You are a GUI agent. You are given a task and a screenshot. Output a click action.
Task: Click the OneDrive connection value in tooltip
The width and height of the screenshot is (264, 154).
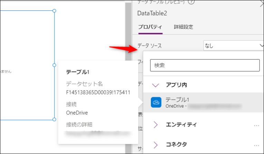tap(77, 113)
